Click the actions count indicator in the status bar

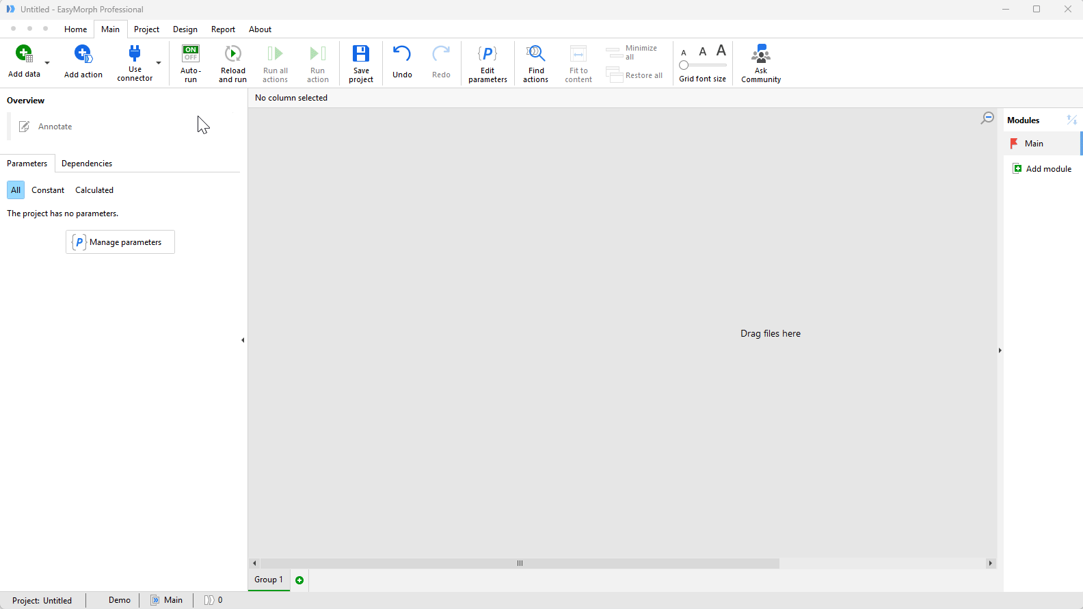coord(213,600)
